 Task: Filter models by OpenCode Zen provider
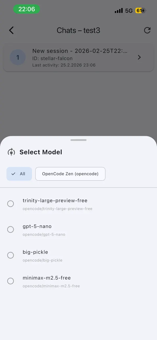70,174
